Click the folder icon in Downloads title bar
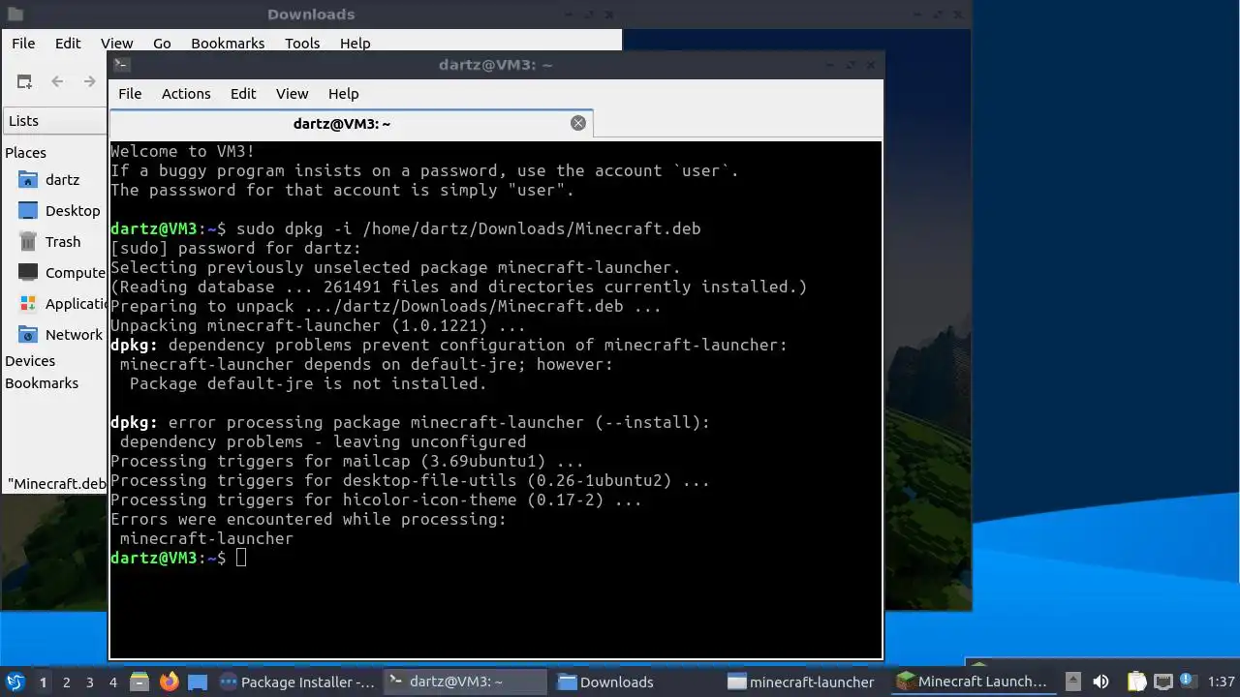This screenshot has height=697, width=1240. (x=15, y=15)
